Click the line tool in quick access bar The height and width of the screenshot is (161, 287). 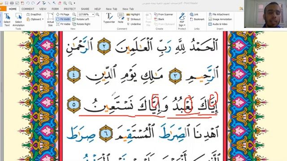(49, 3)
